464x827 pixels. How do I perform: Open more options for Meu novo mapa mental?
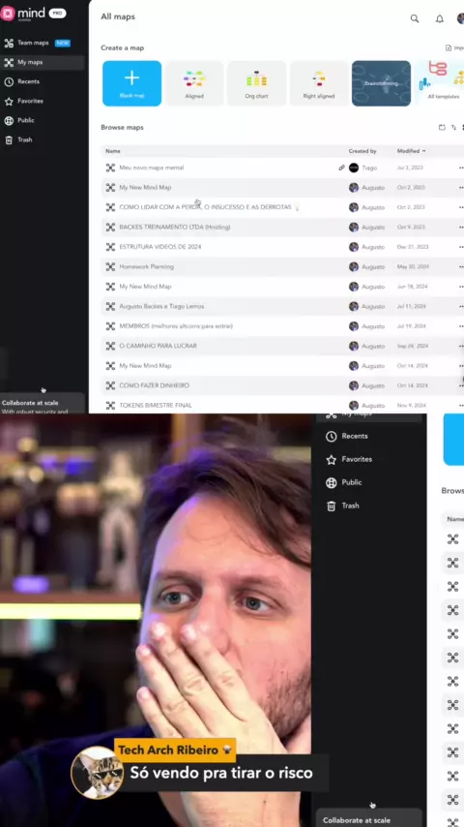(x=461, y=168)
